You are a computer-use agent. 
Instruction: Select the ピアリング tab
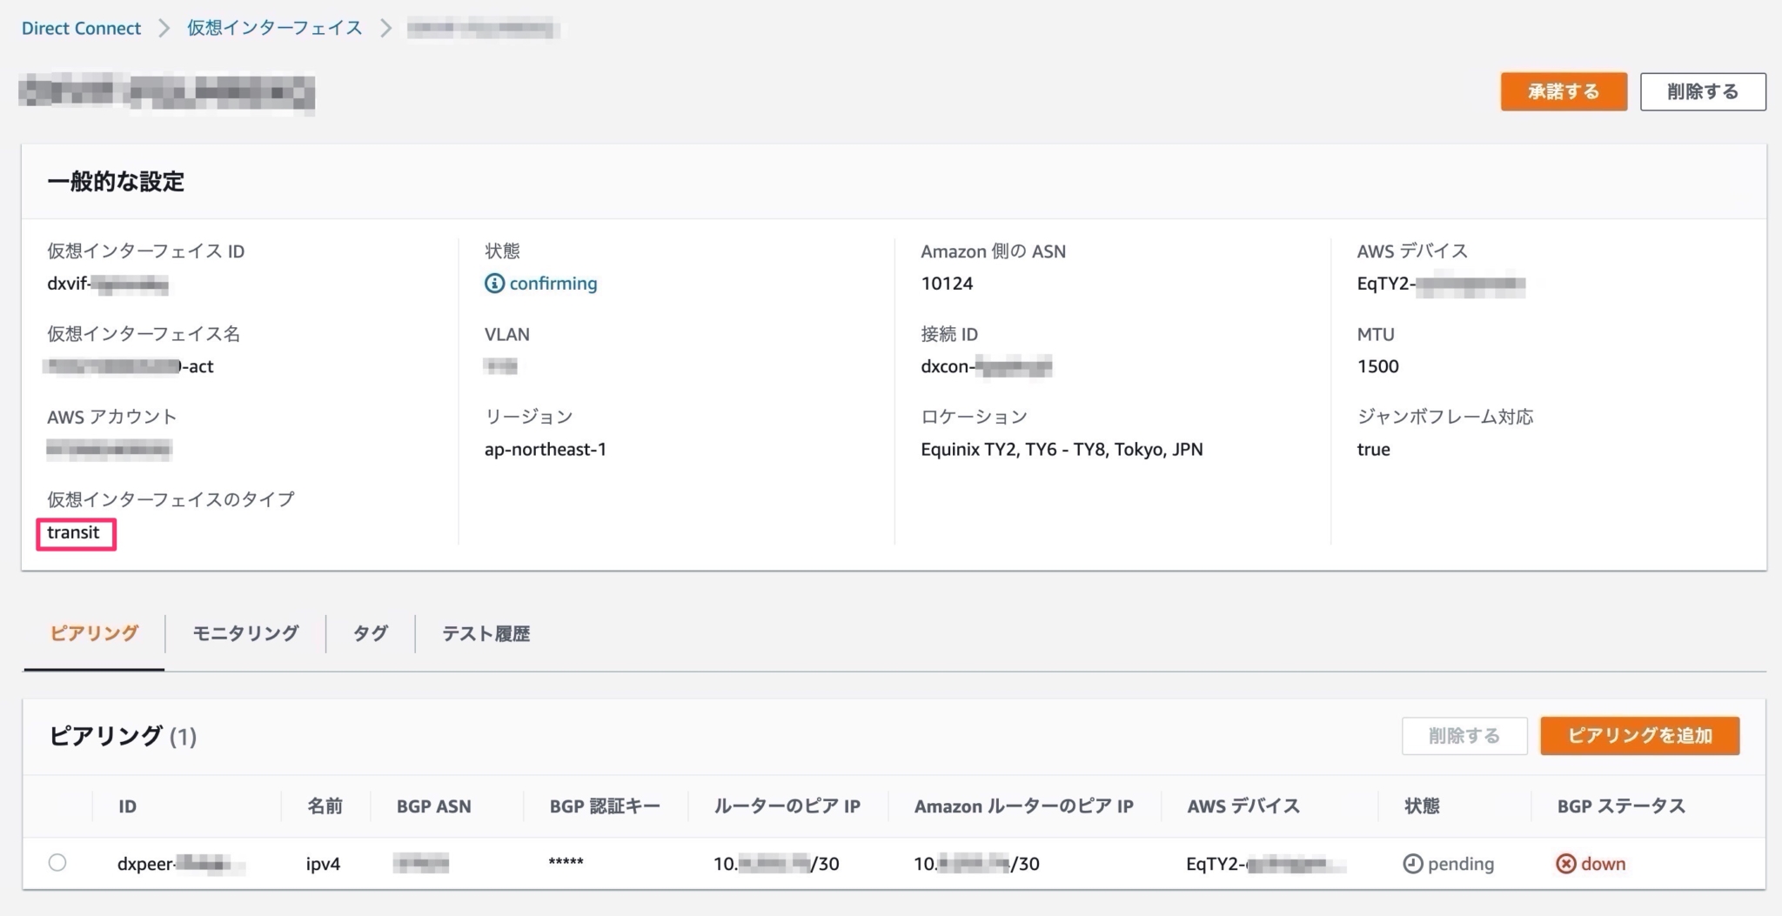(x=92, y=633)
